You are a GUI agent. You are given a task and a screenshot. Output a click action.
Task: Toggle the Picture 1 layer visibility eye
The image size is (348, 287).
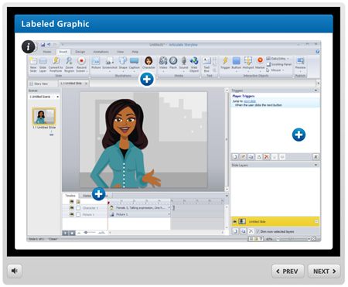[x=72, y=214]
